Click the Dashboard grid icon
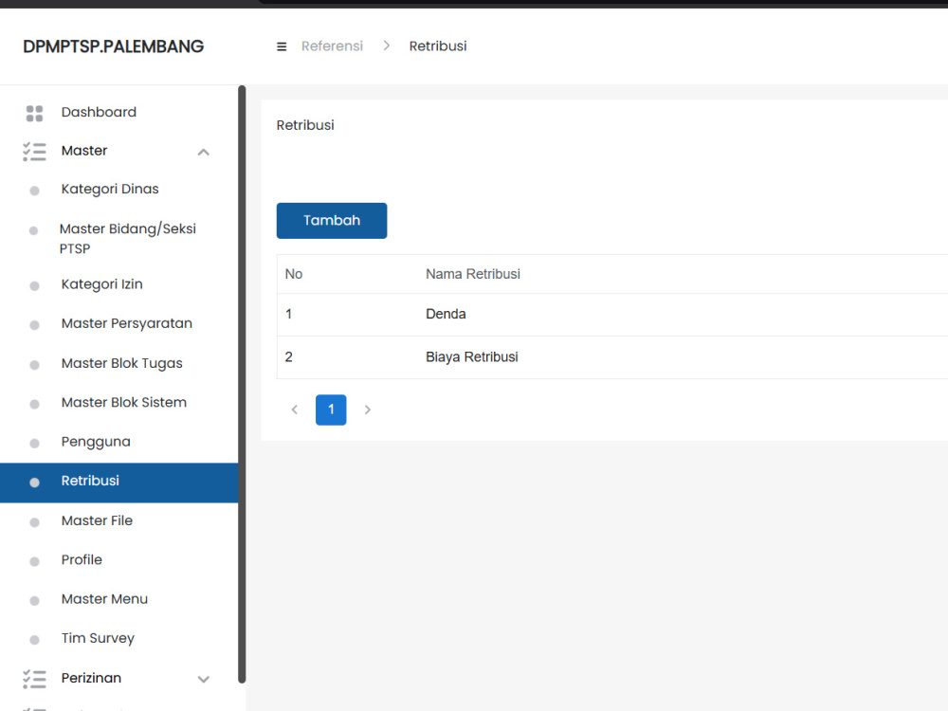The image size is (948, 711). (x=34, y=113)
